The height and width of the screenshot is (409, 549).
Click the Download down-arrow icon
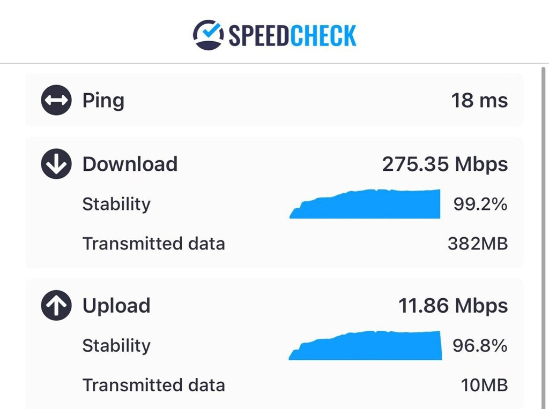[x=56, y=164]
